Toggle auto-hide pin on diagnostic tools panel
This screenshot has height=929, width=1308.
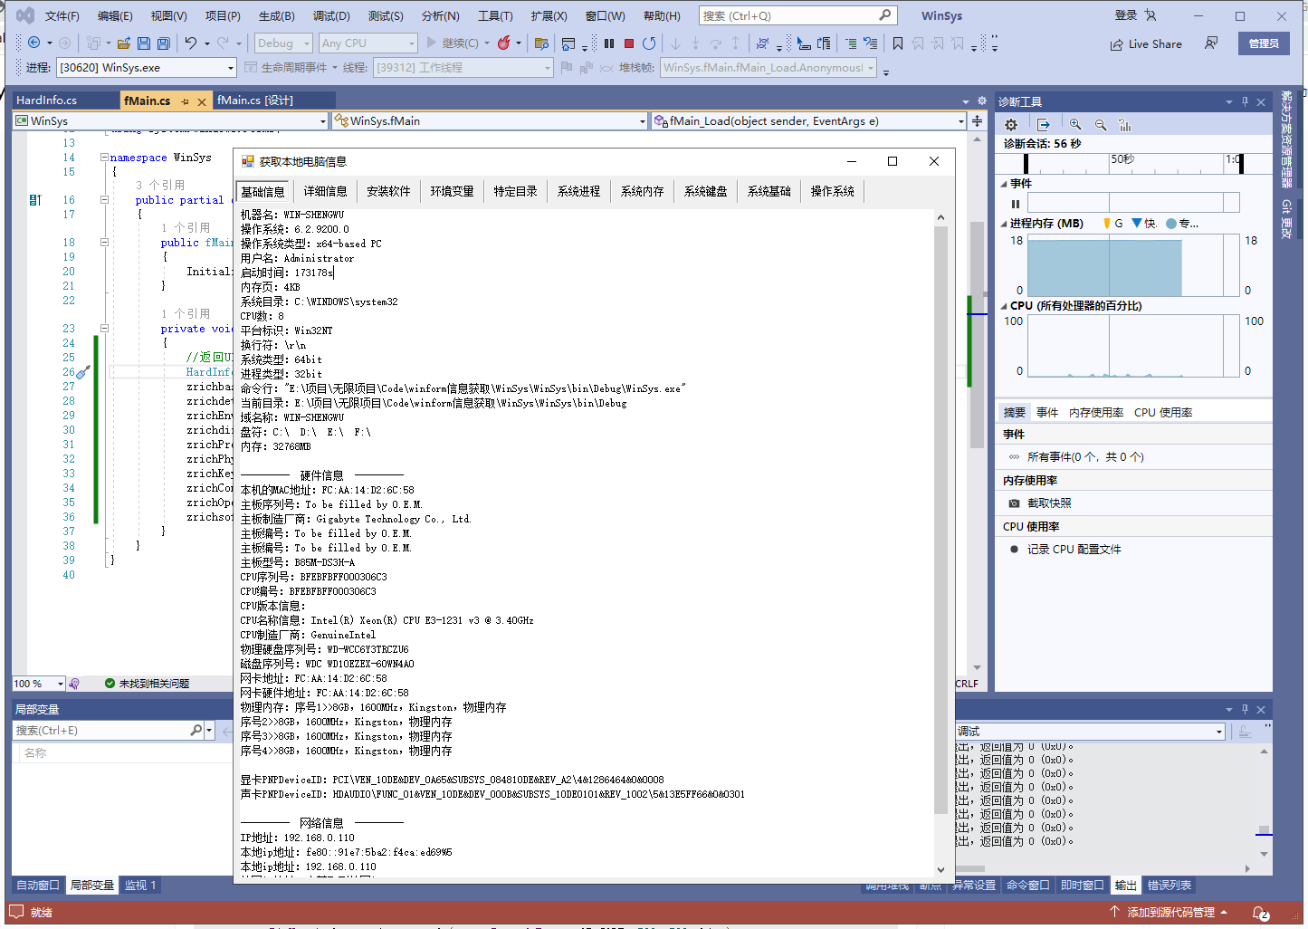coord(1245,101)
